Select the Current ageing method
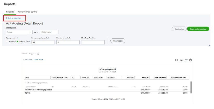Viewport: 214px width, 109px height. [x=8, y=41]
